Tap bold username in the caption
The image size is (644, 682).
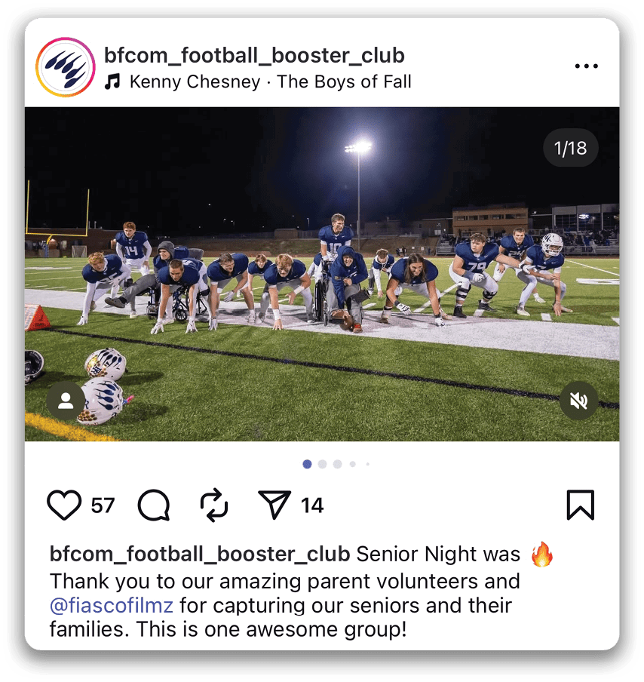pyautogui.click(x=200, y=554)
